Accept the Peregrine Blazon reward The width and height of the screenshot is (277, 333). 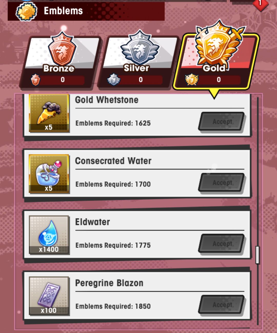(222, 305)
